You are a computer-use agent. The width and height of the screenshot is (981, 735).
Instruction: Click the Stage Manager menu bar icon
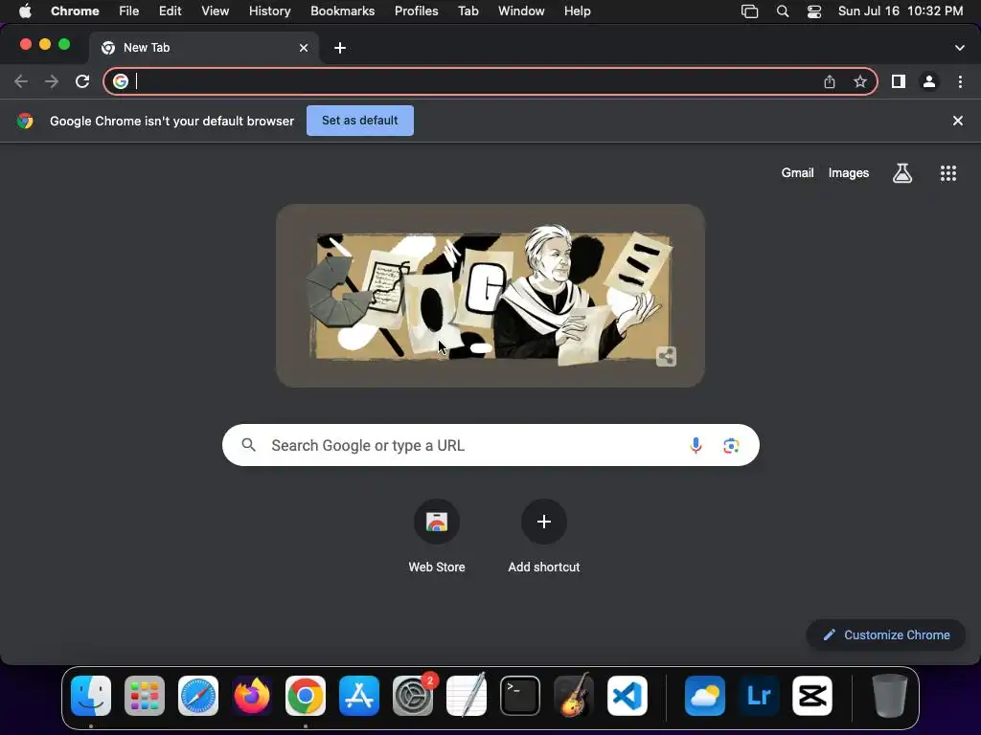[749, 11]
